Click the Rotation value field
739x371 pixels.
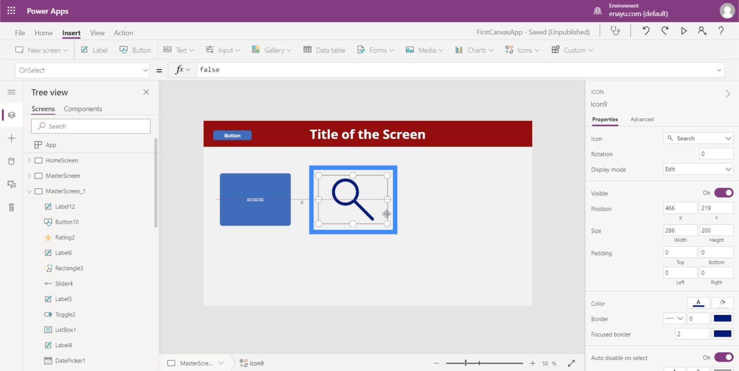click(716, 154)
